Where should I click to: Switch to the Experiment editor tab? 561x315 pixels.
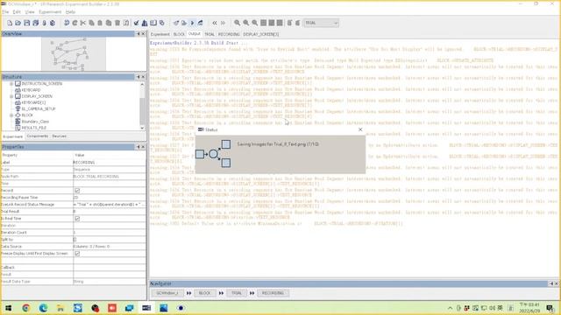[160, 34]
